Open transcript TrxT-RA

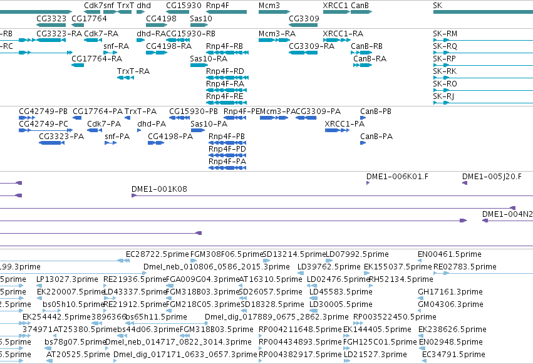(x=133, y=71)
